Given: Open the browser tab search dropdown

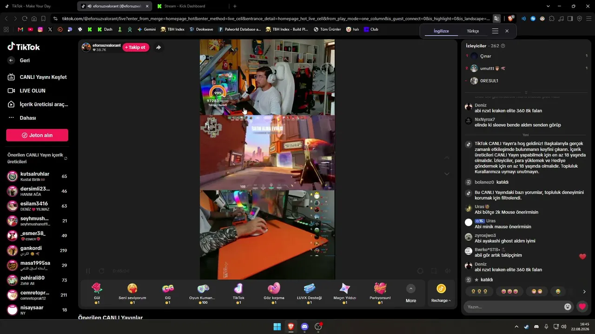Looking at the screenshot, I should [548, 6].
